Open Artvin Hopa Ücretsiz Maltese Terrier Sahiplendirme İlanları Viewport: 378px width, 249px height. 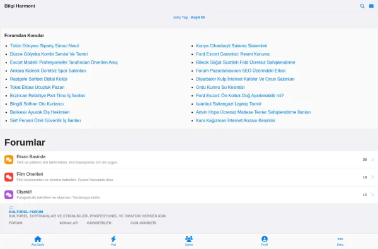coord(253,112)
